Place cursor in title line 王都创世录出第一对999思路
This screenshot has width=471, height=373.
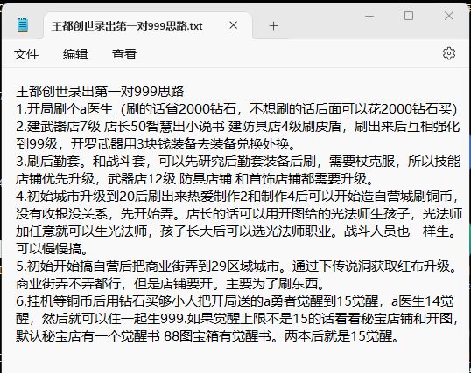coord(100,92)
